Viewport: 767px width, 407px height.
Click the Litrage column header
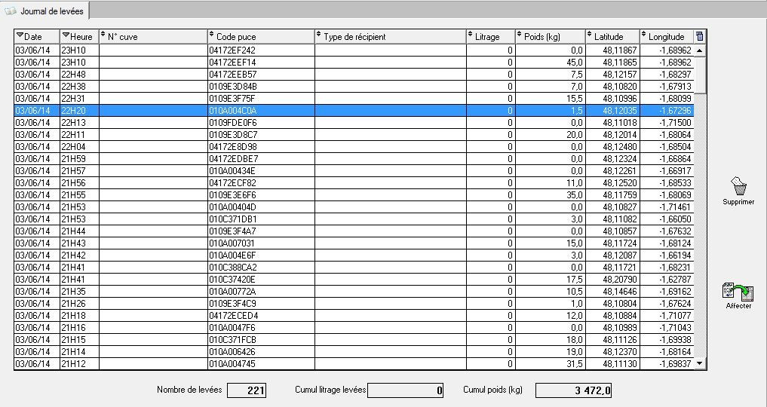pyautogui.click(x=490, y=36)
